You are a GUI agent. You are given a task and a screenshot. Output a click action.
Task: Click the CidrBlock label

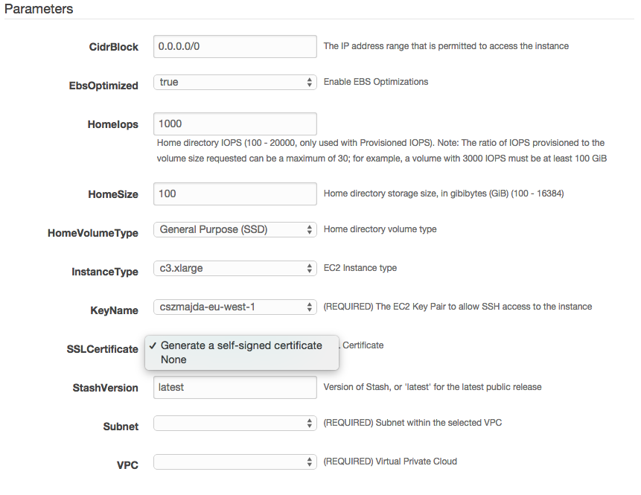tap(114, 47)
